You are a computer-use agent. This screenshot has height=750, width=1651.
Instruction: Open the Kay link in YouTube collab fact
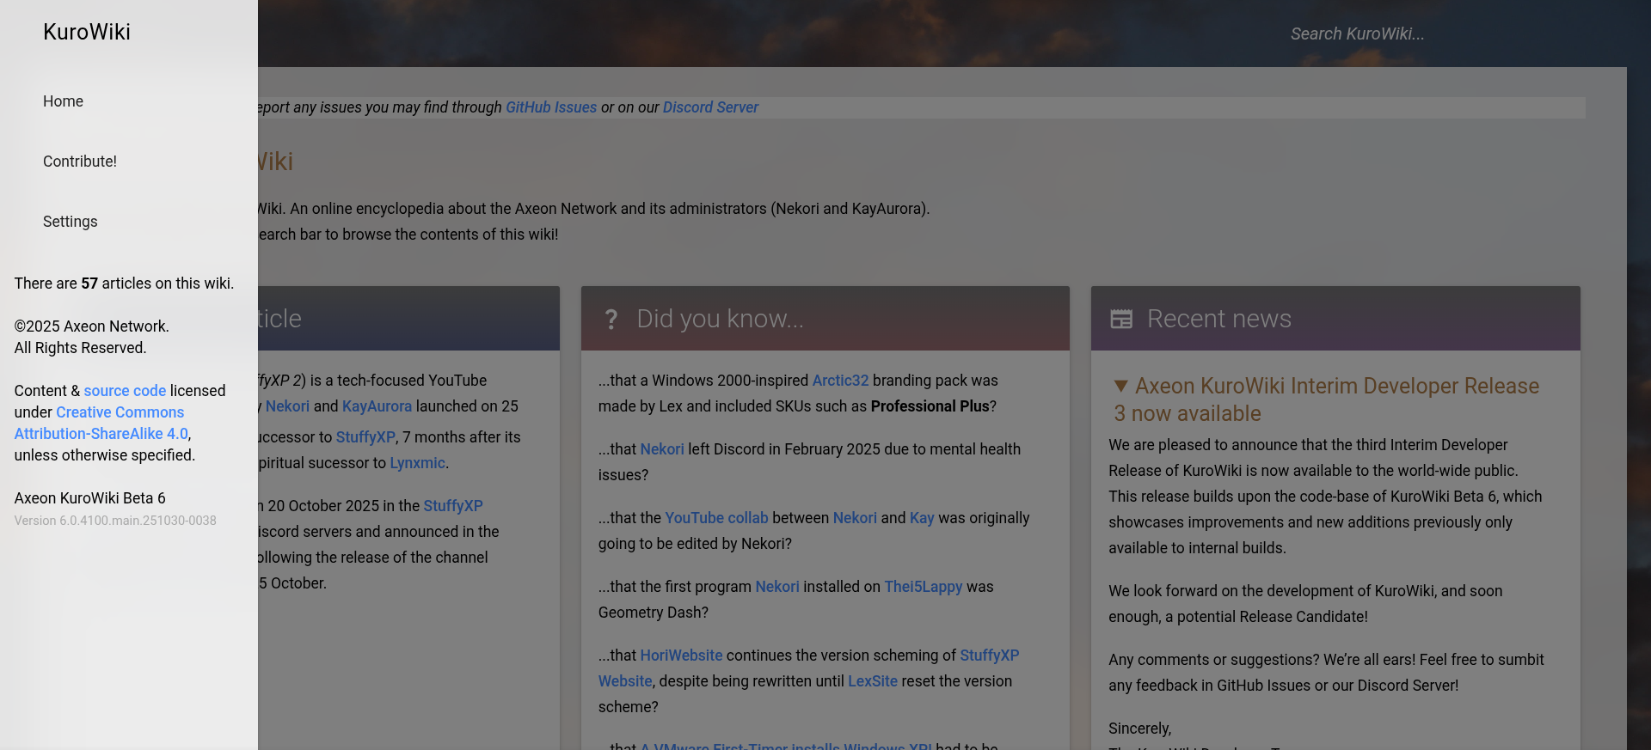click(921, 518)
